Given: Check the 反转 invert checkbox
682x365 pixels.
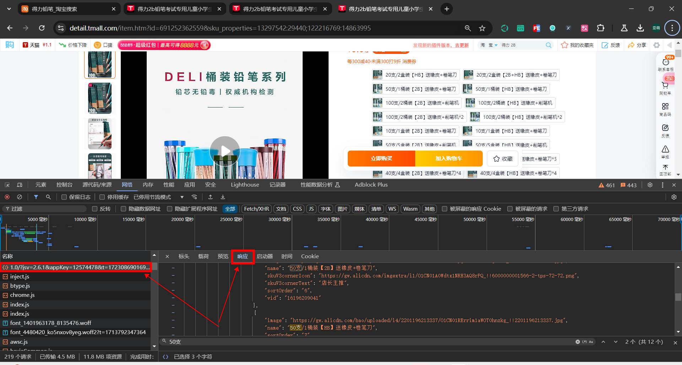Looking at the screenshot, I should pos(95,209).
